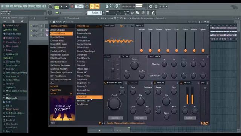Click the lock icon in Macros panel
This screenshot has height=136, width=241.
point(207,26)
